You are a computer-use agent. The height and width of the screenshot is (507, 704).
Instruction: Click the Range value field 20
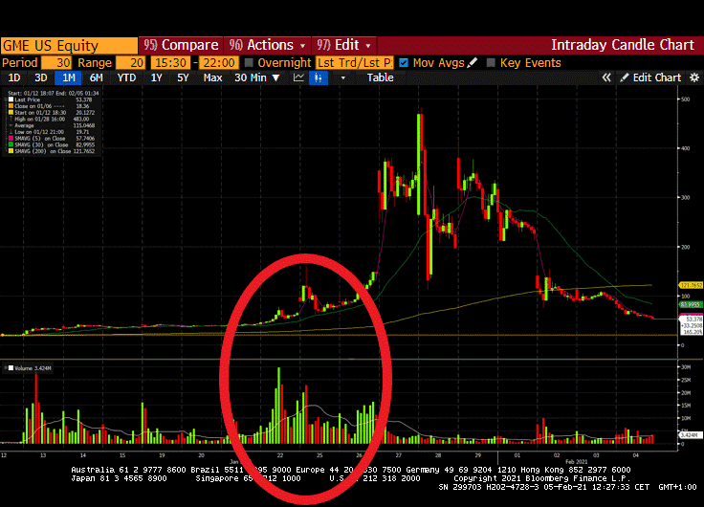131,63
